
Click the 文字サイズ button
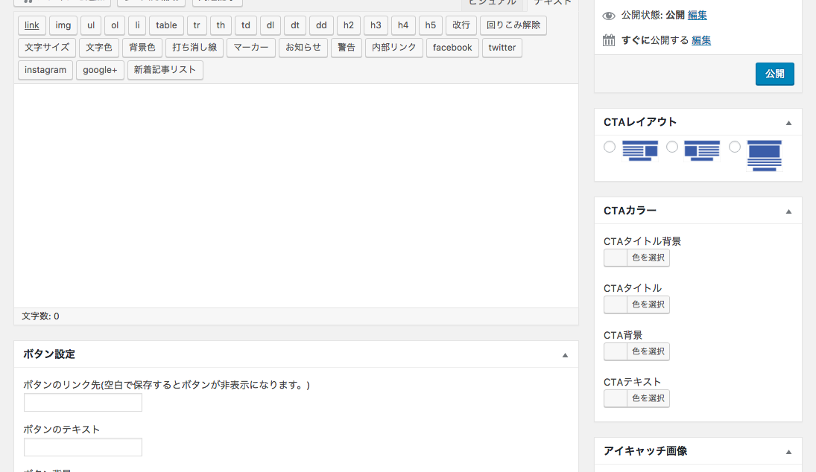(x=47, y=48)
